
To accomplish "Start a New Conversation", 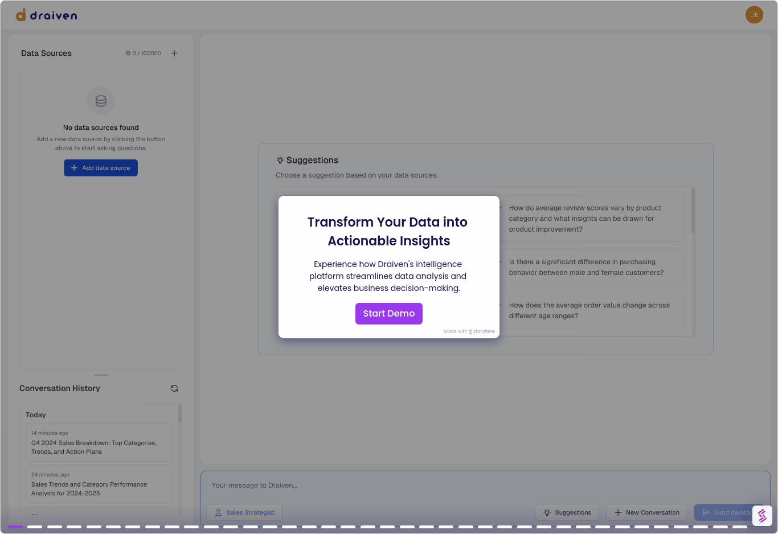I will click(x=646, y=512).
